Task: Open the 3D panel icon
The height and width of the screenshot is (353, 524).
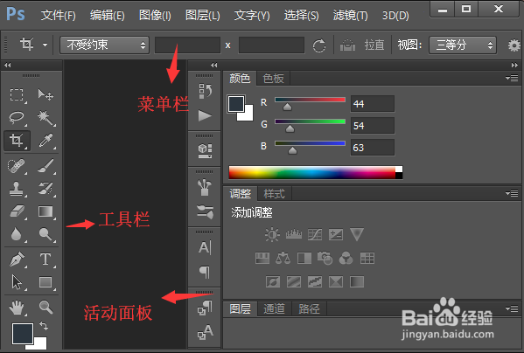Action: pyautogui.click(x=205, y=151)
